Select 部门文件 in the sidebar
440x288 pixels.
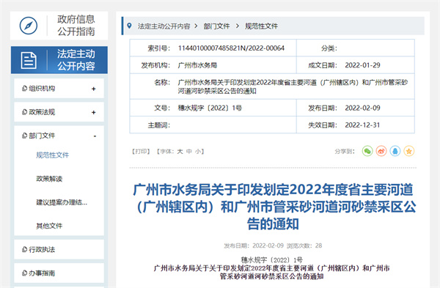tap(42, 136)
